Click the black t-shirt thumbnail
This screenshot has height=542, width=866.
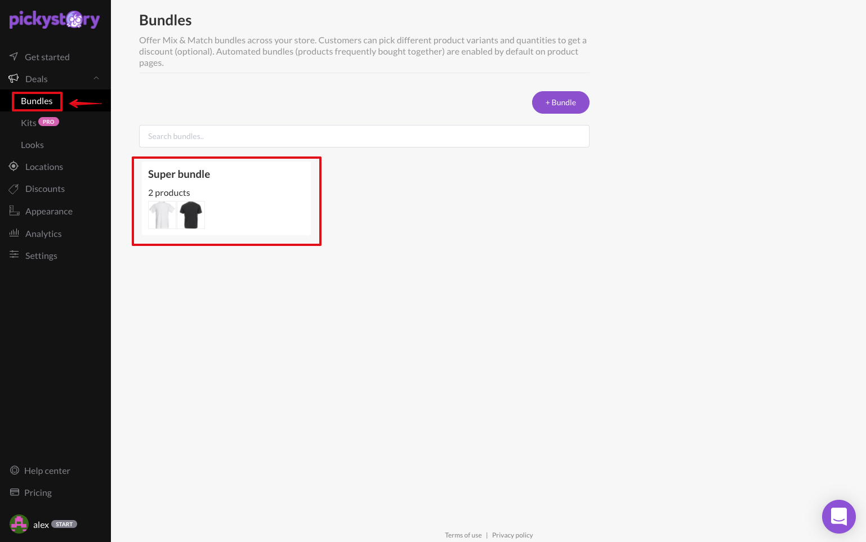[191, 215]
